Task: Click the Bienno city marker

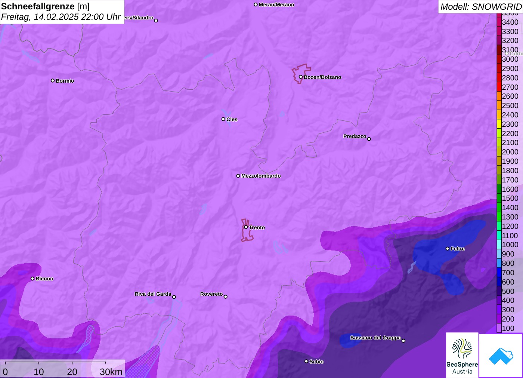Action: click(33, 279)
